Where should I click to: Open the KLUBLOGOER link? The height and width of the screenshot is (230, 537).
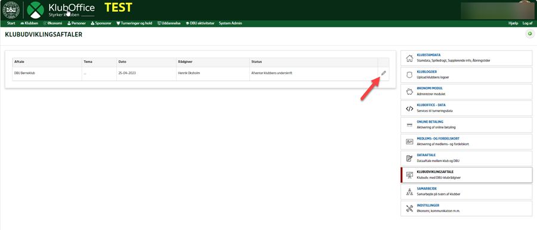click(x=427, y=72)
